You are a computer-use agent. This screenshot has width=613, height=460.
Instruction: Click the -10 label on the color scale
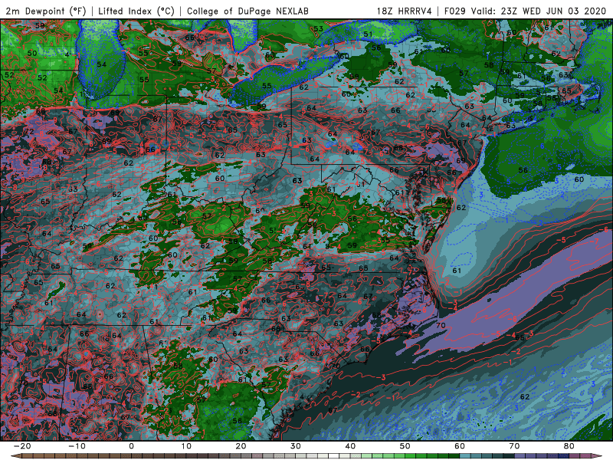point(76,446)
